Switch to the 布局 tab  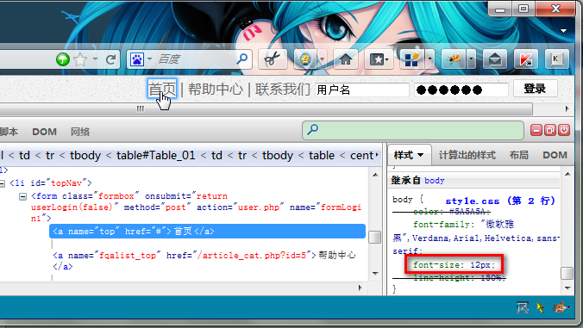point(519,155)
